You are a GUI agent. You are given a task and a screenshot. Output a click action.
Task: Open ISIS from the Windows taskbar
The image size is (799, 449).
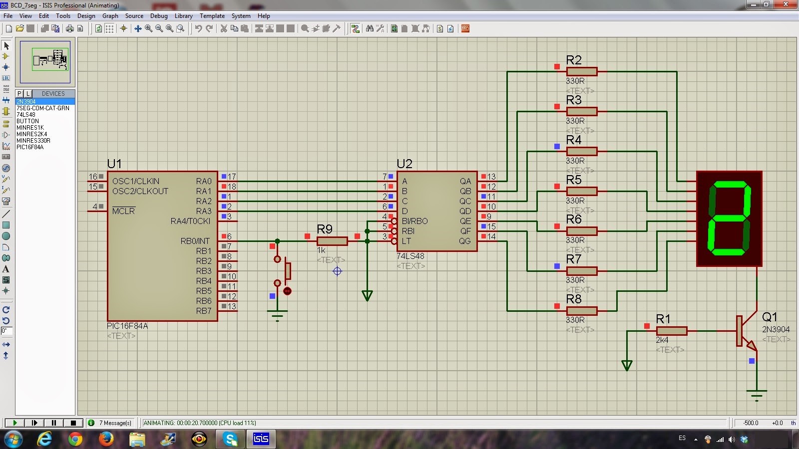pyautogui.click(x=261, y=439)
